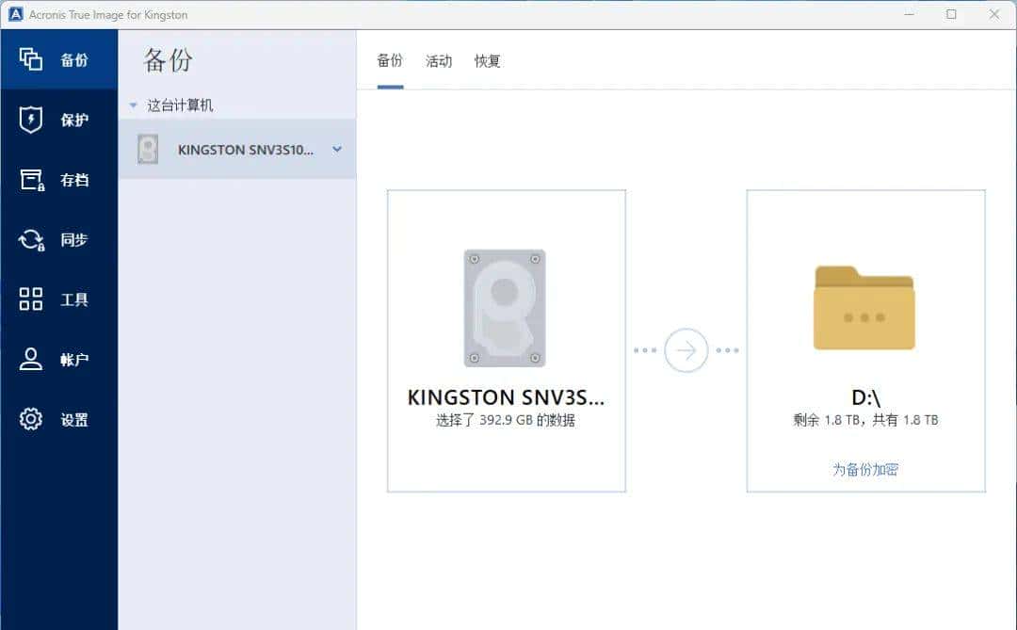
Task: Open the 帐户 (Account) sidebar section
Action: tap(59, 359)
